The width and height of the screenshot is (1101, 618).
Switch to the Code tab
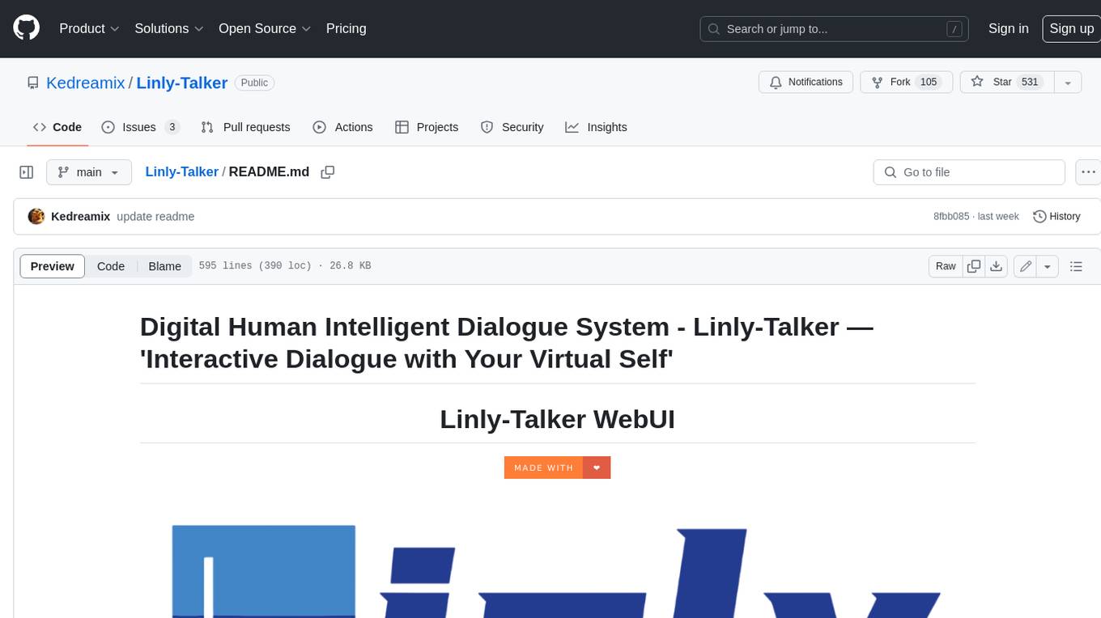click(57, 127)
